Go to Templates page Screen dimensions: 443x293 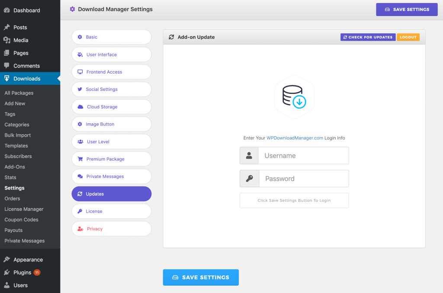tap(16, 145)
